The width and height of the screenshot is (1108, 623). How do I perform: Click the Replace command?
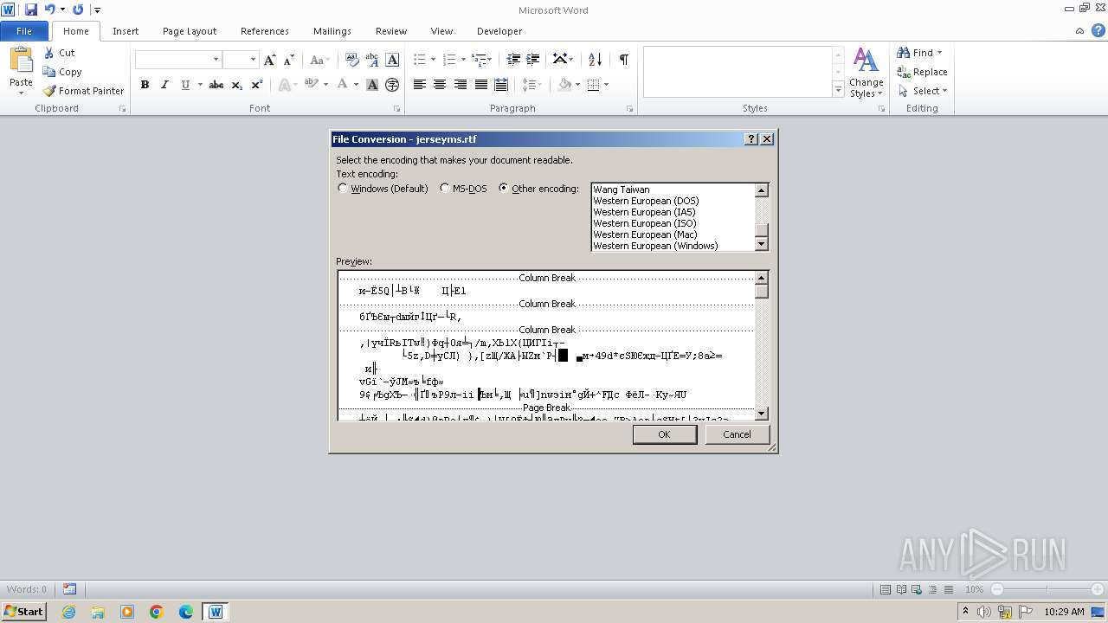tap(923, 72)
